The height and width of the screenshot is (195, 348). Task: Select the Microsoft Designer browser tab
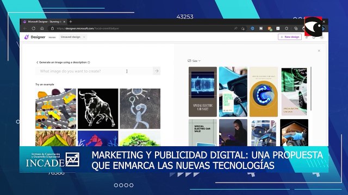coord(44,22)
